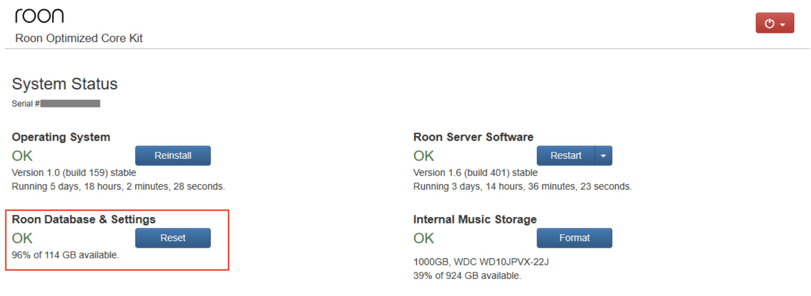Click the Version 1.0 (build 159) text

tap(74, 173)
